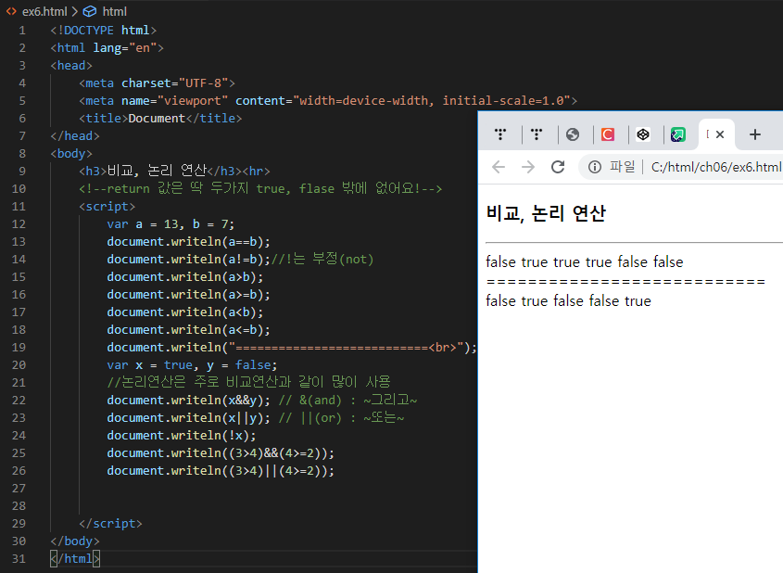
Task: Click the closing /body tag line
Action: [x=75, y=541]
